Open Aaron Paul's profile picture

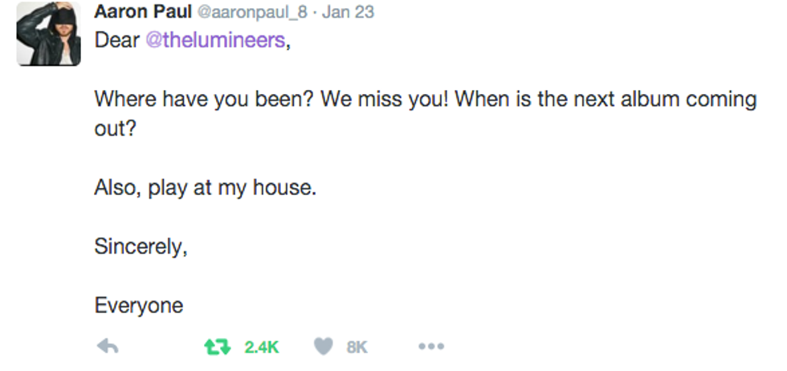click(x=49, y=34)
